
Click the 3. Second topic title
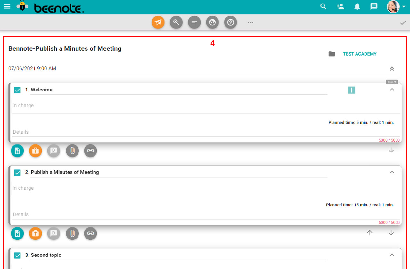click(x=43, y=255)
